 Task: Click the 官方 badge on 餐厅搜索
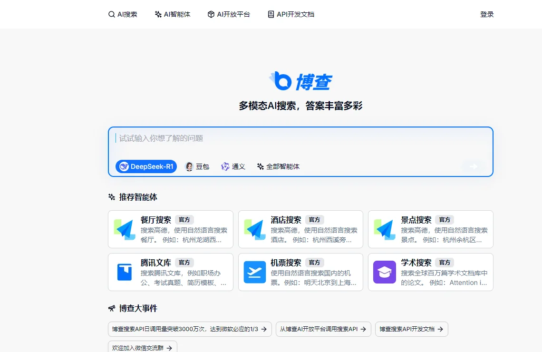point(184,220)
